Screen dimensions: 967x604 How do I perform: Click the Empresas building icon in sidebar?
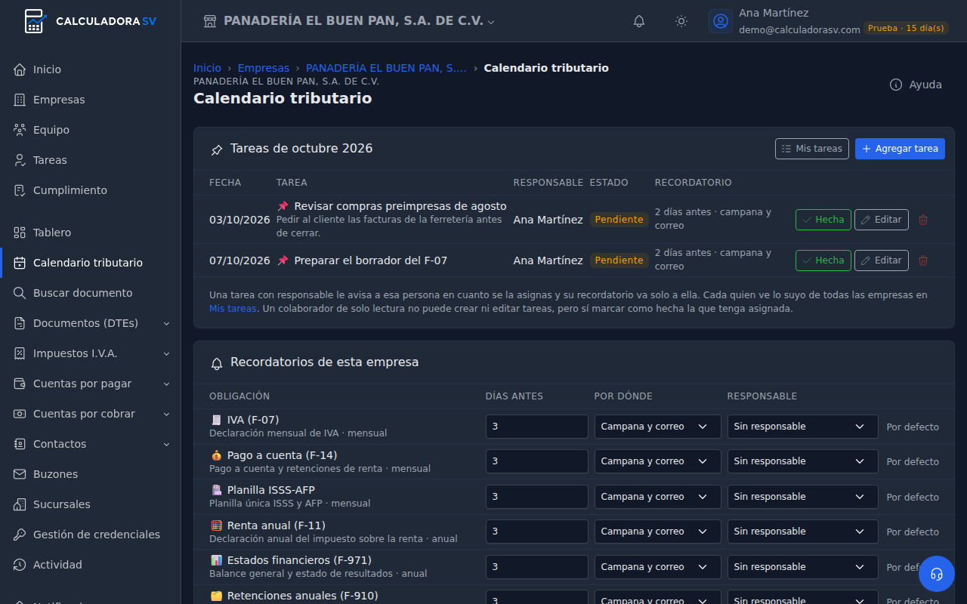[20, 100]
